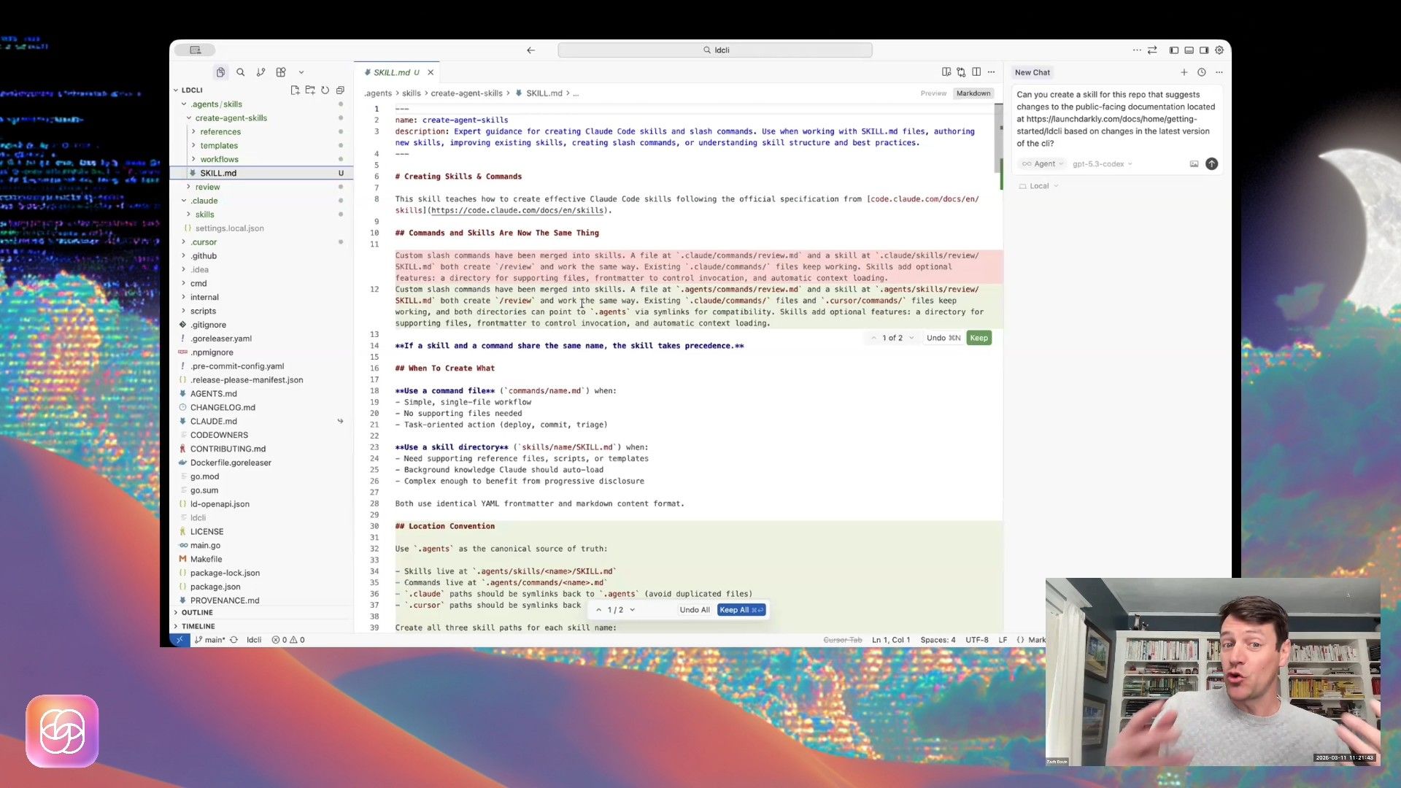Screen dimensions: 1401x788
Task: Open the Search sidebar icon
Action: [240, 72]
